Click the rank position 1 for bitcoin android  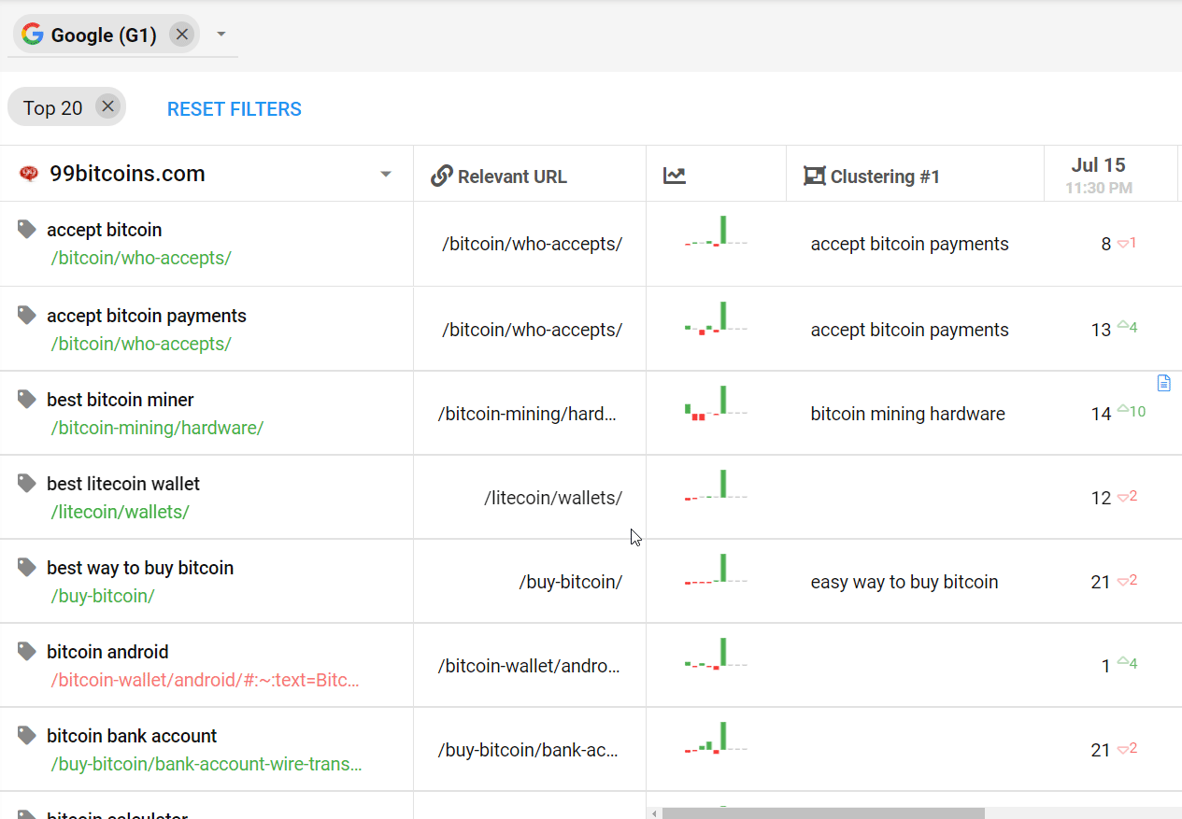pos(1106,666)
